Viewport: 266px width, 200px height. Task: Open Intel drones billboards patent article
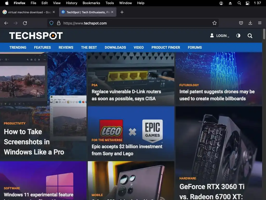(217, 95)
